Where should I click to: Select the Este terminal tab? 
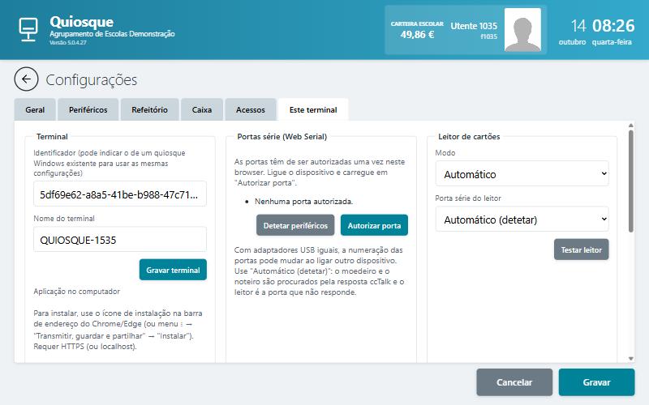[x=313, y=110]
